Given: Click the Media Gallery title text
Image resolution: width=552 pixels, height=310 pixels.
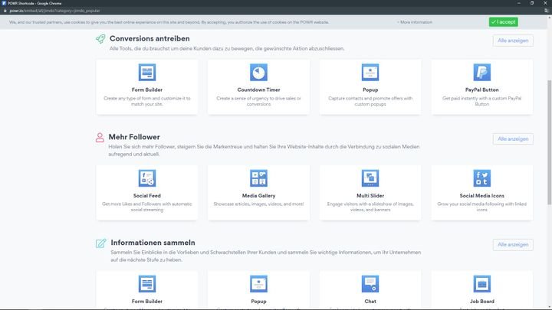Looking at the screenshot, I should pyautogui.click(x=258, y=196).
